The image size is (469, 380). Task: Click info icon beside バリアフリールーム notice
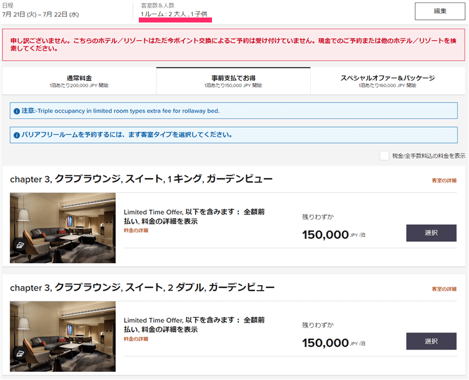click(17, 134)
